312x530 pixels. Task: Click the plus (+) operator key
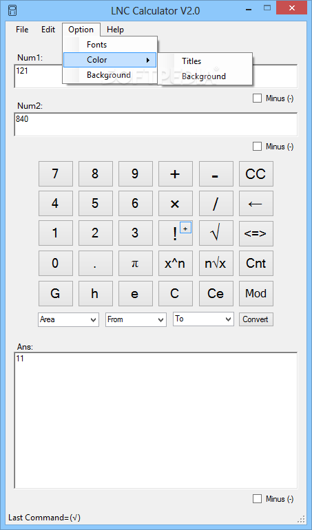(x=176, y=173)
